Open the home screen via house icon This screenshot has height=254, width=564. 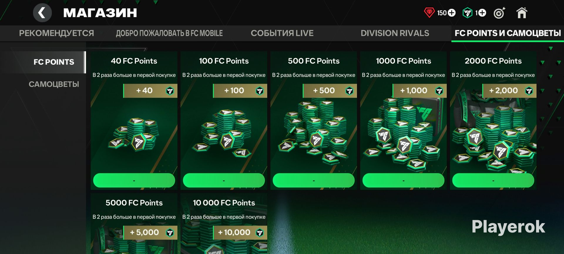(522, 13)
